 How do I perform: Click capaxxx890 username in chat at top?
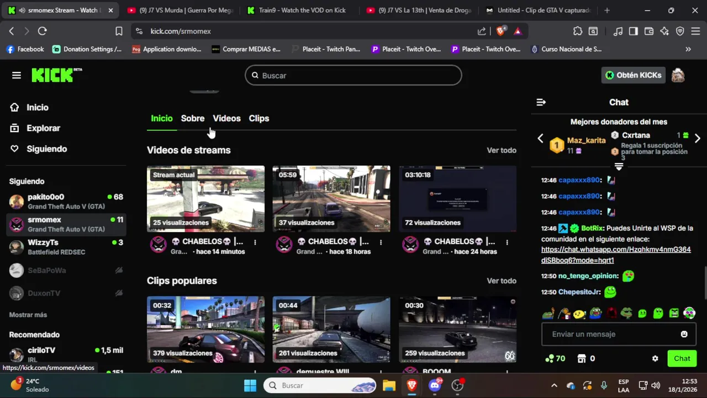click(579, 180)
